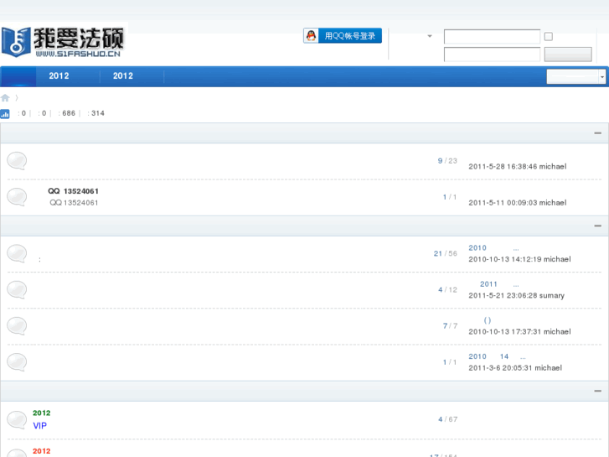Focus the lower login input field
Screen dimensions: 609x457
(x=492, y=55)
